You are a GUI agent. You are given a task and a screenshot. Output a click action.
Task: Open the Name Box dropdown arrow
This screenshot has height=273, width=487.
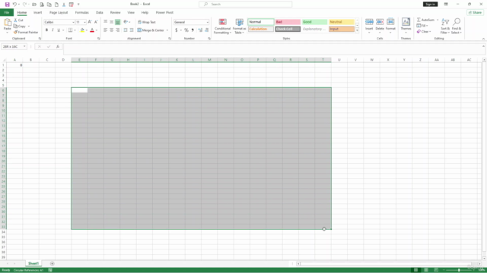(24, 46)
